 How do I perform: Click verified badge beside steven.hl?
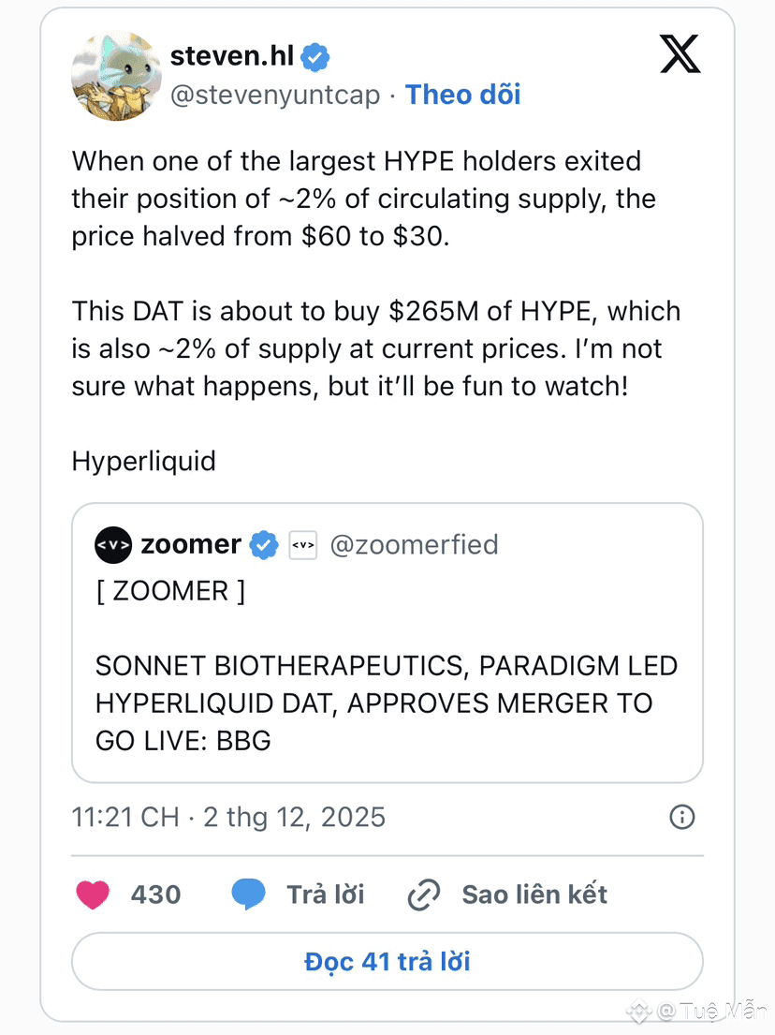pos(315,57)
